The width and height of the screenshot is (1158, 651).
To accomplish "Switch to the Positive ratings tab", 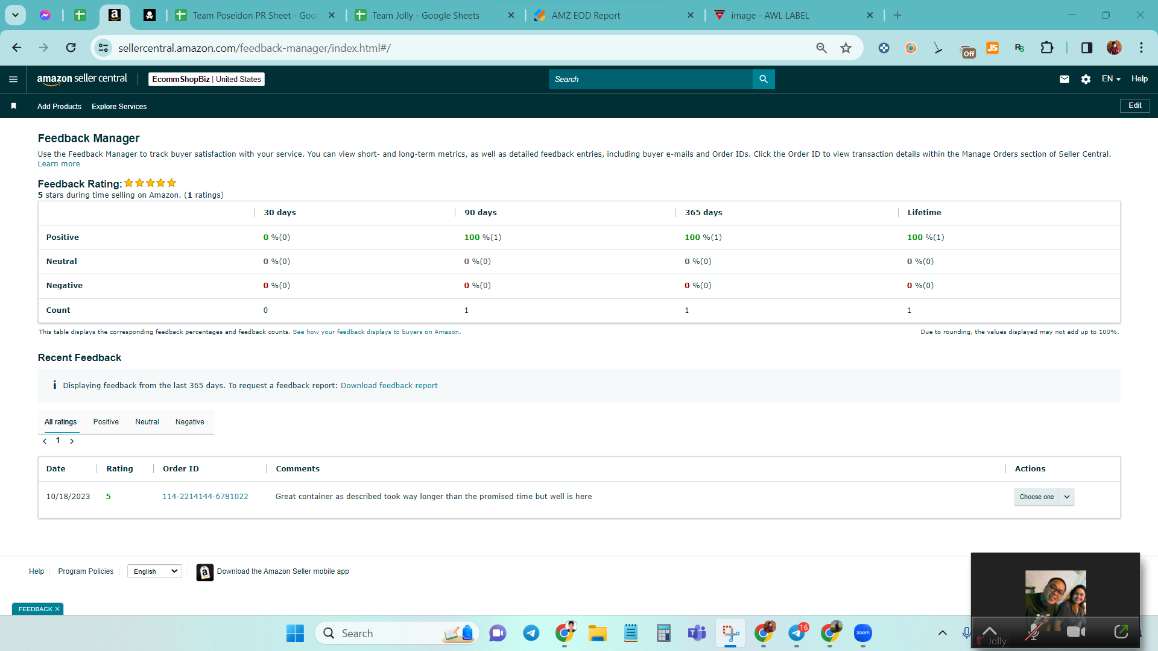I will coord(106,422).
